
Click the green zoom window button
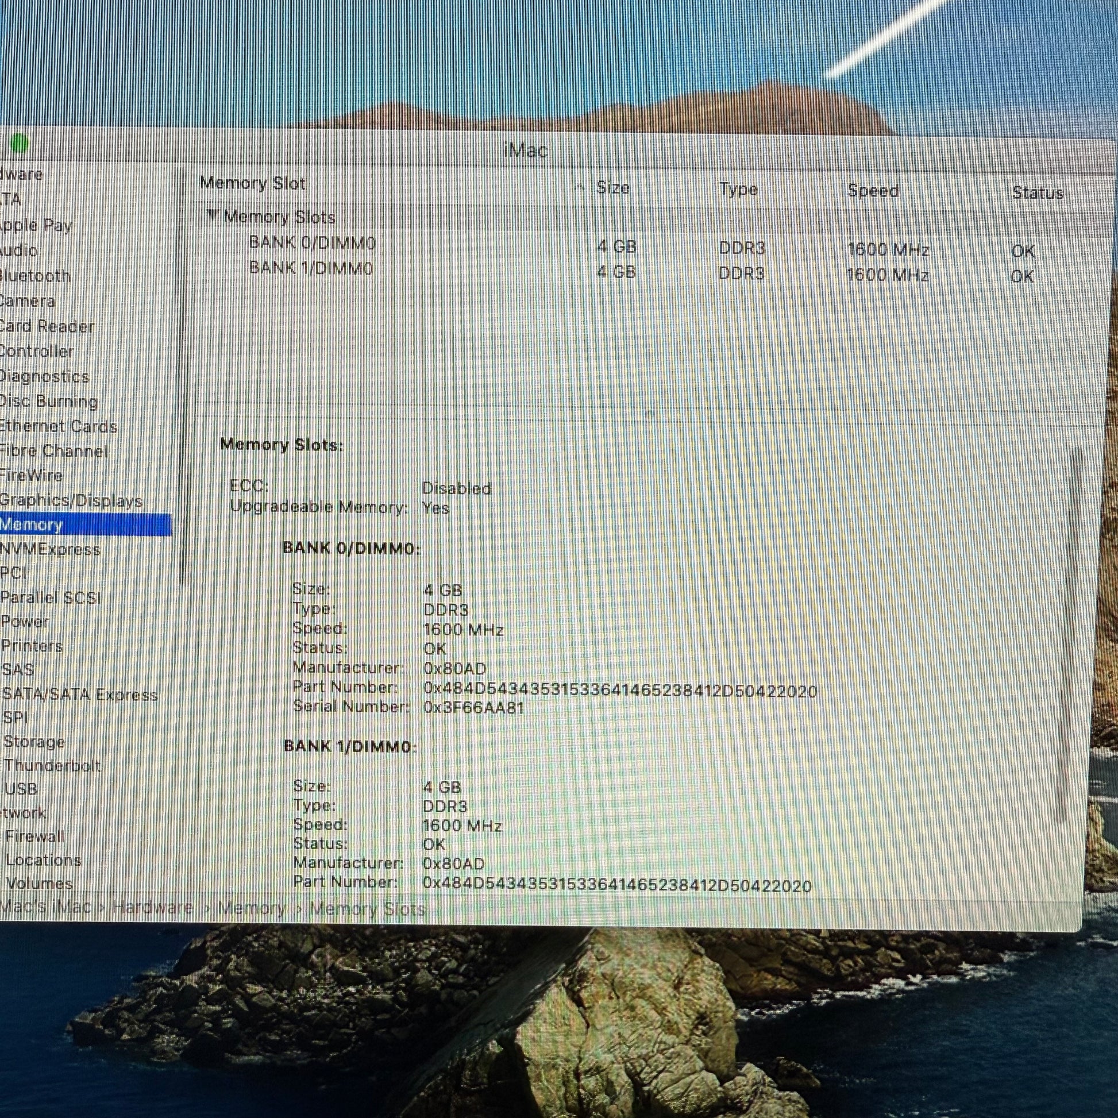[x=19, y=143]
